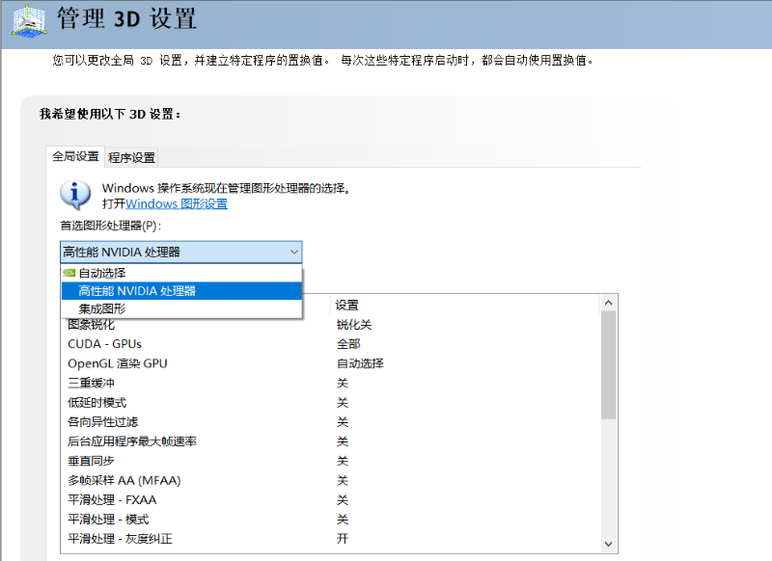Click the 全部 value for CUDA
Screen dimensions: 772x561
(348, 344)
